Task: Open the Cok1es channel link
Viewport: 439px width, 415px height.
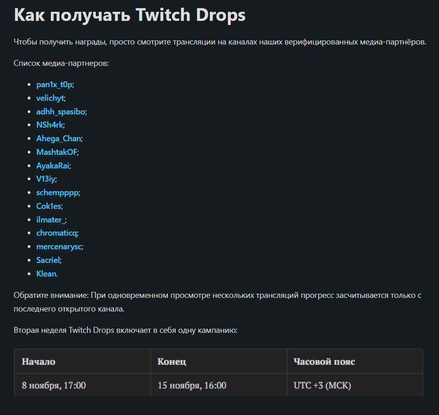Action: click(49, 206)
